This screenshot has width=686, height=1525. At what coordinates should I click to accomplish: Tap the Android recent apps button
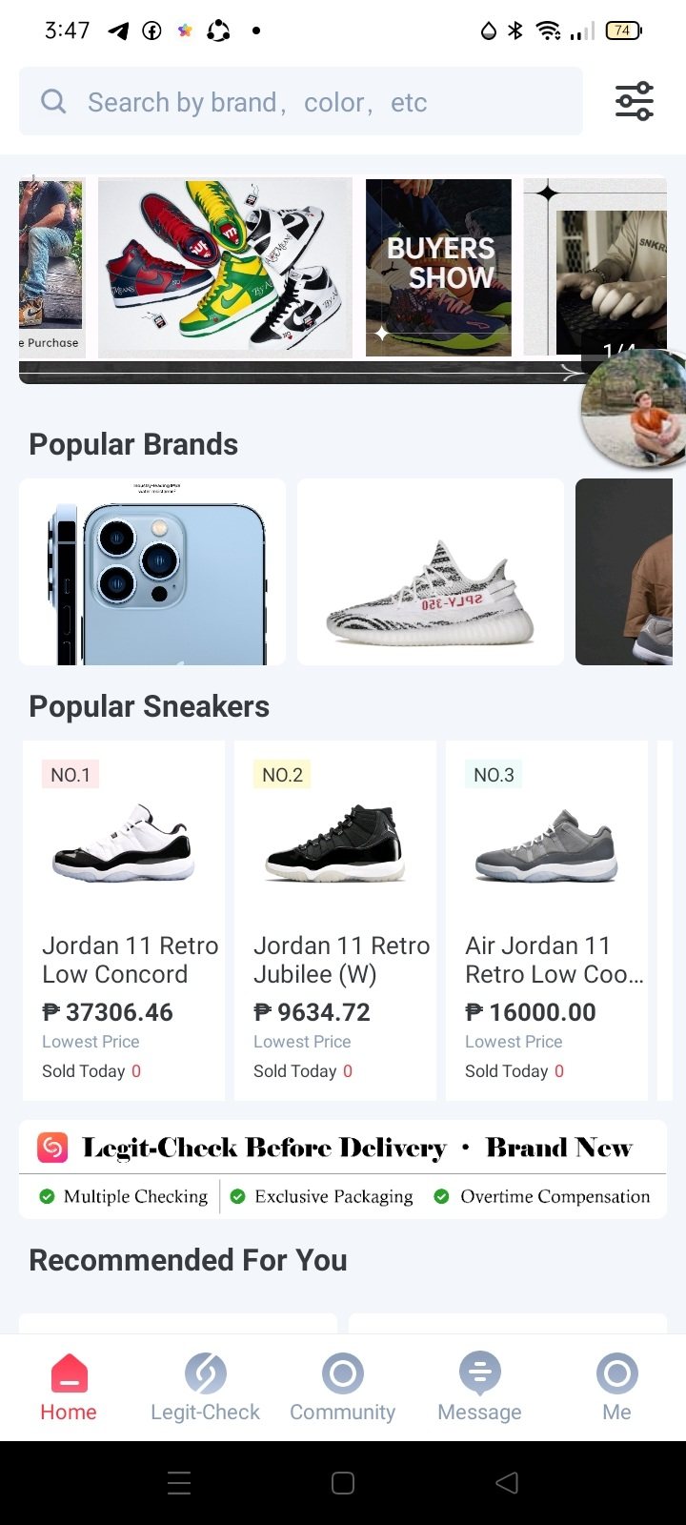click(x=179, y=1483)
